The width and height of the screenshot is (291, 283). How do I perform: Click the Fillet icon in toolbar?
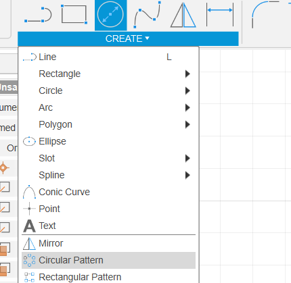point(265,15)
